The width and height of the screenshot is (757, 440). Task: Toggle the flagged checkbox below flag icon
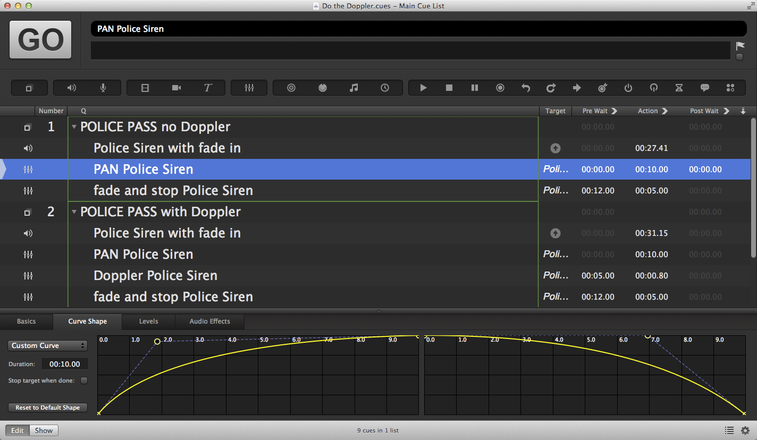[739, 57]
